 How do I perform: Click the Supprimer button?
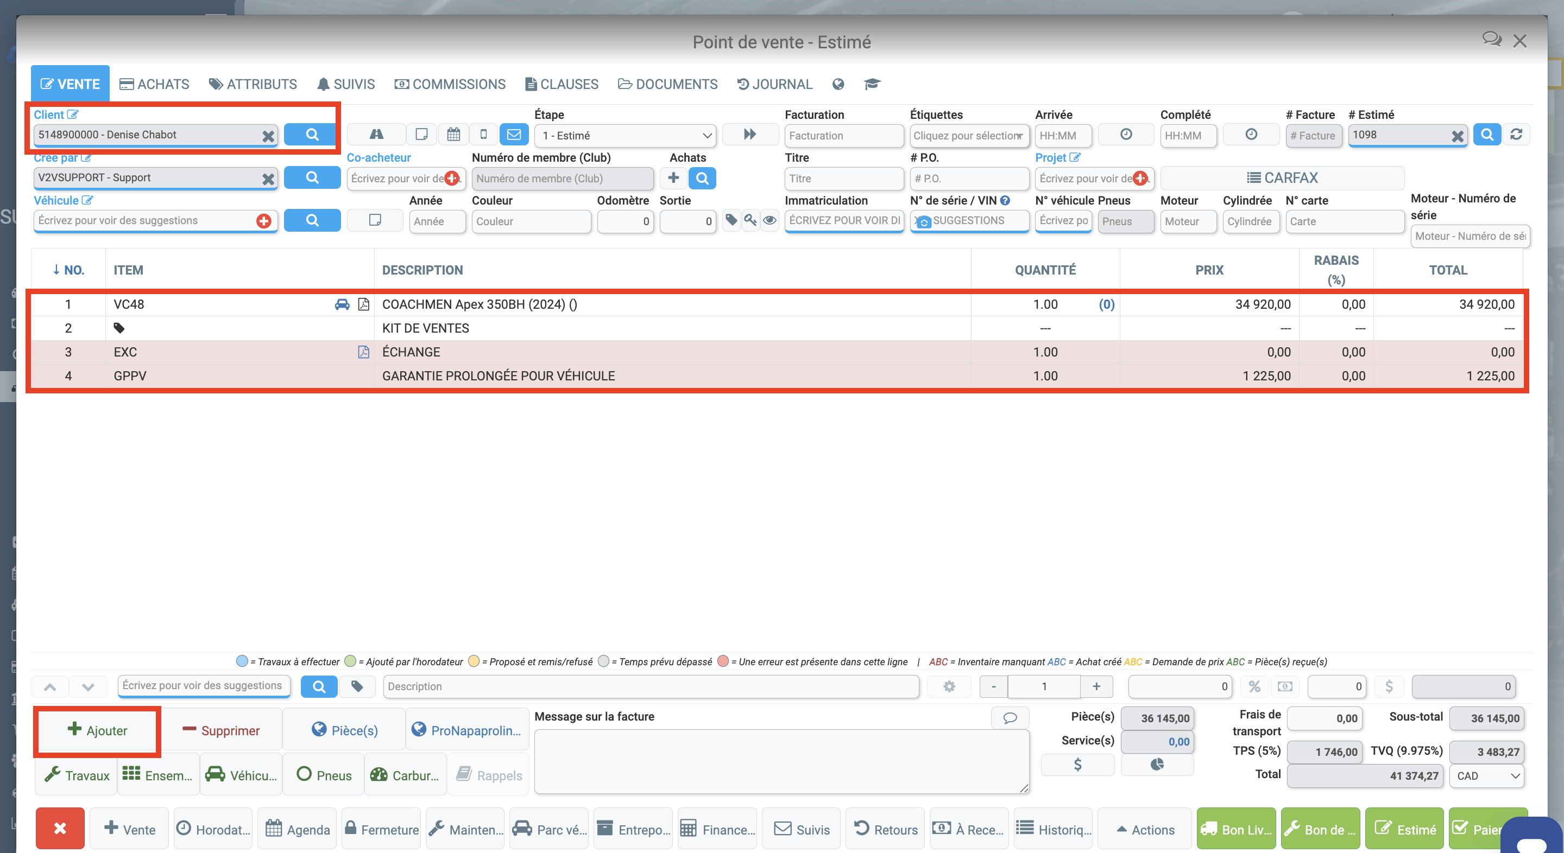(221, 730)
